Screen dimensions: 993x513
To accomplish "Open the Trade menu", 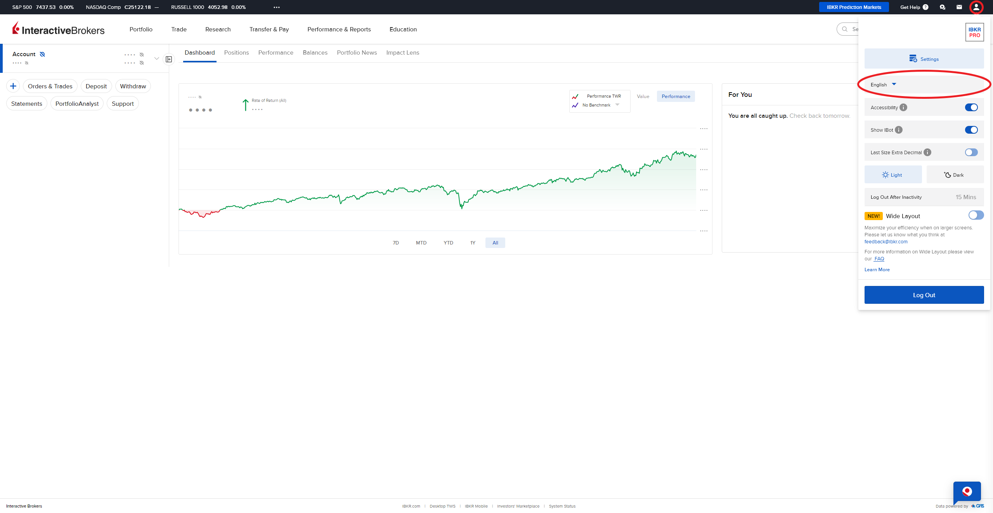I will click(x=179, y=29).
